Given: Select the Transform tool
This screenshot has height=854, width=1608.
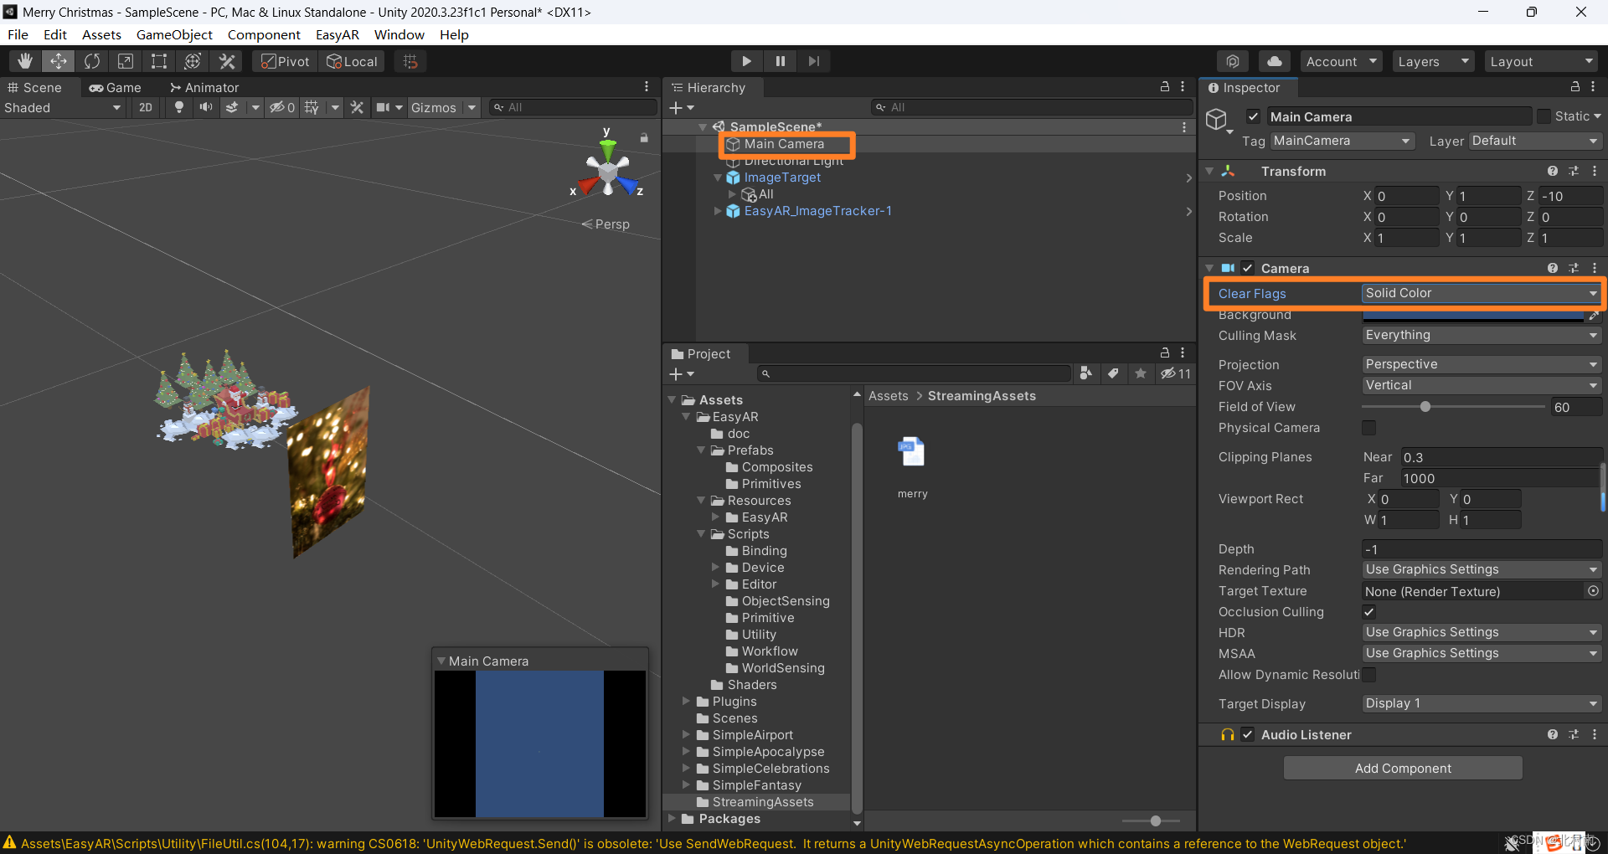Looking at the screenshot, I should [193, 61].
